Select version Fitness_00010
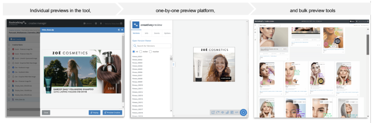 click(x=138, y=85)
